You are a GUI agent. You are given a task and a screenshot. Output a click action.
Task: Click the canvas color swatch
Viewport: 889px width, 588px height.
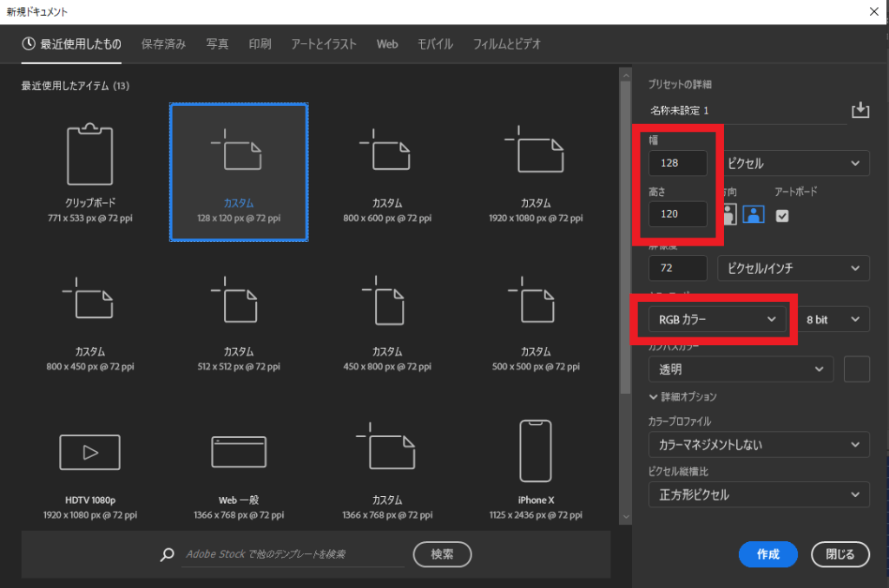[x=857, y=369]
